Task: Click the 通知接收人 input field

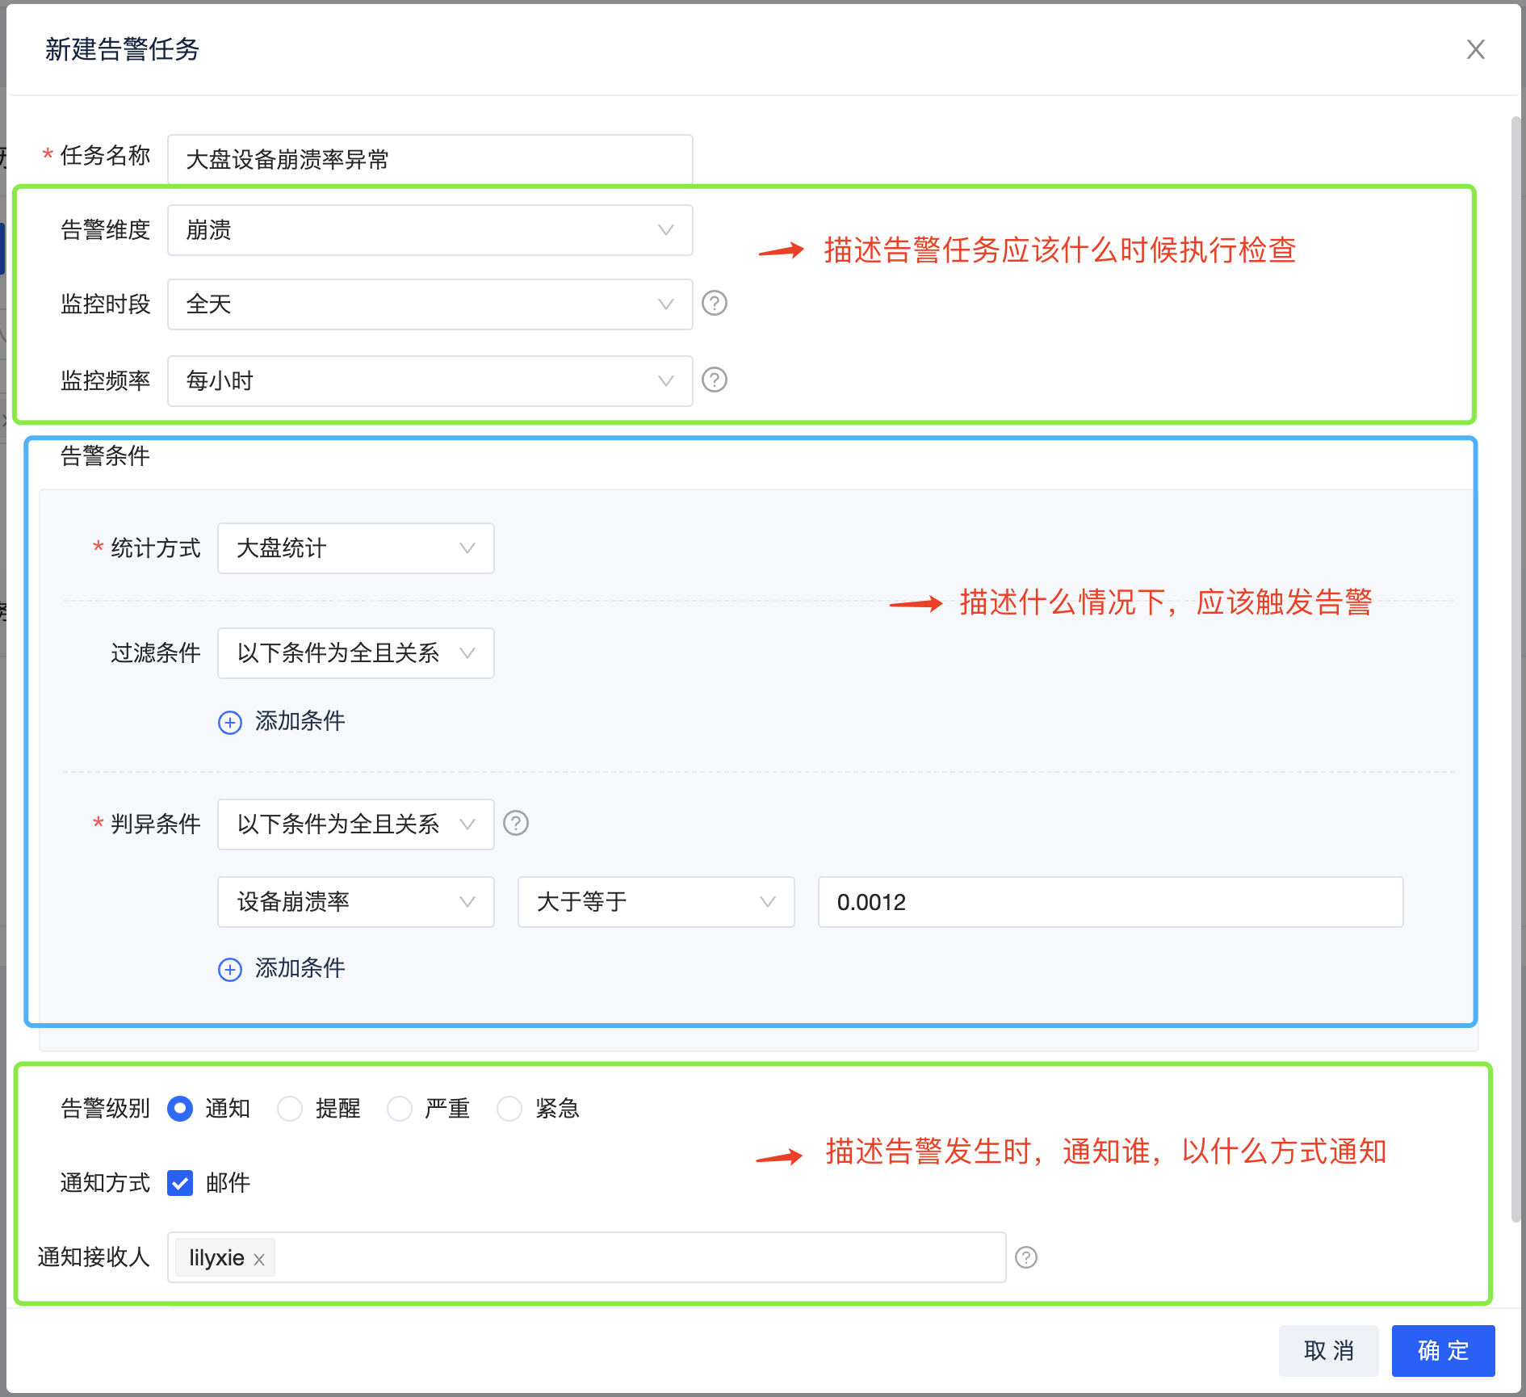Action: (x=587, y=1257)
